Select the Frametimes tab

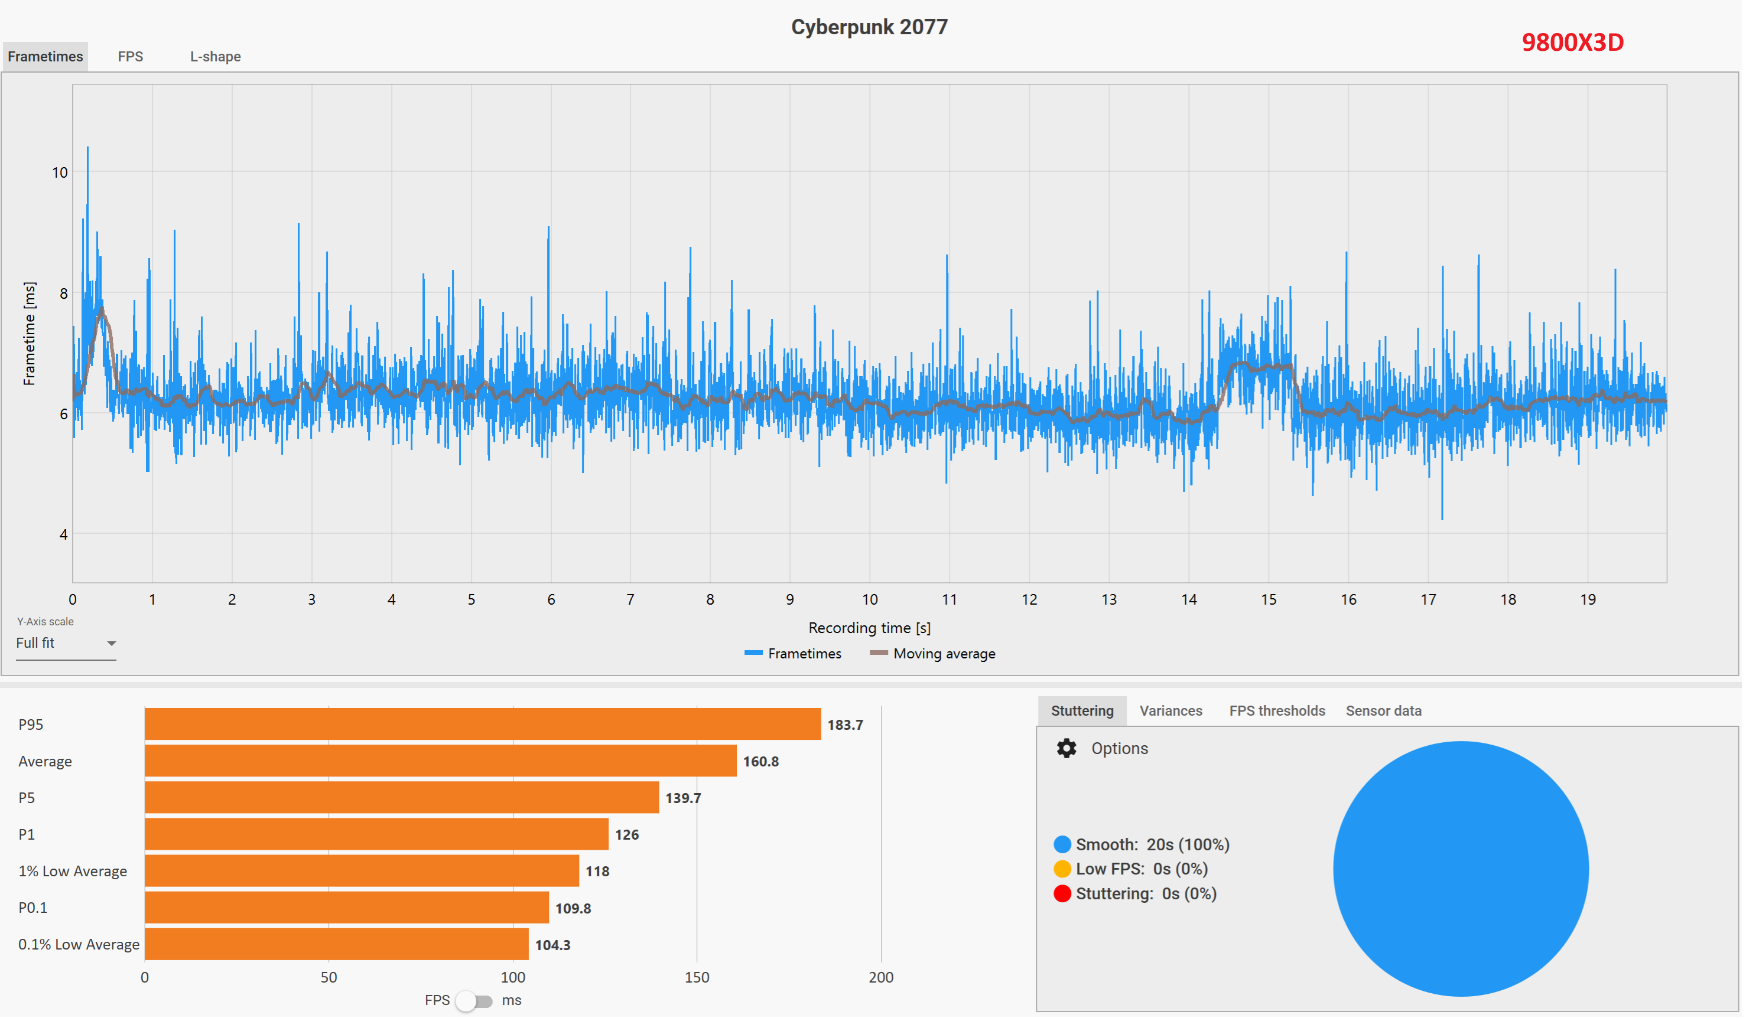tap(45, 57)
